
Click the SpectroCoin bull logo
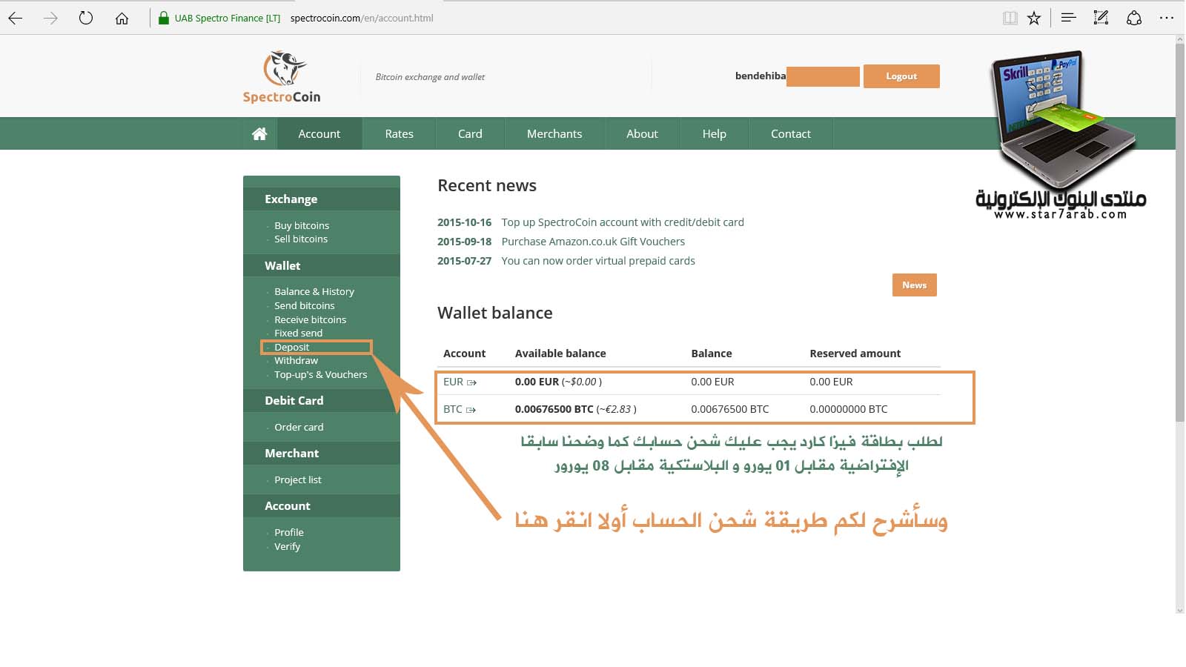284,68
